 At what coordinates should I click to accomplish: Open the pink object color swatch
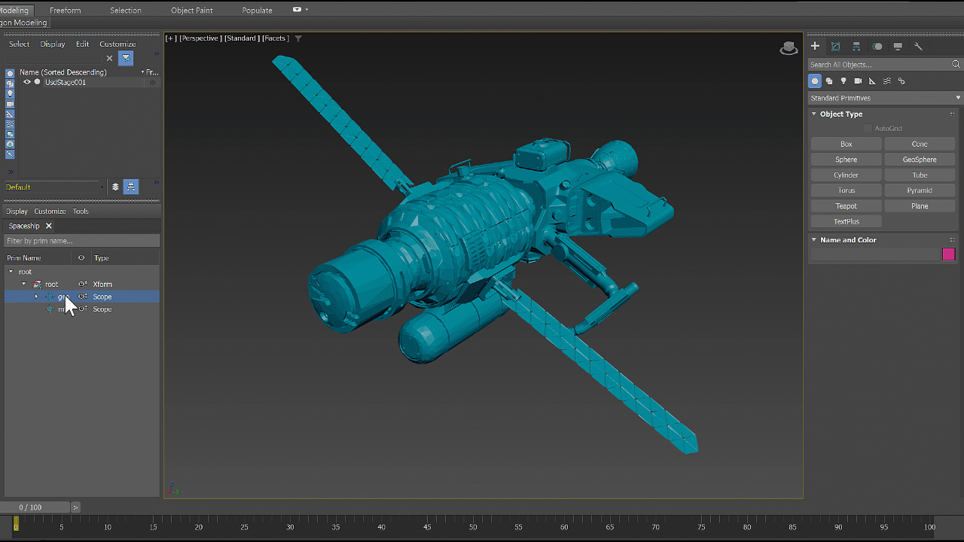pos(948,254)
